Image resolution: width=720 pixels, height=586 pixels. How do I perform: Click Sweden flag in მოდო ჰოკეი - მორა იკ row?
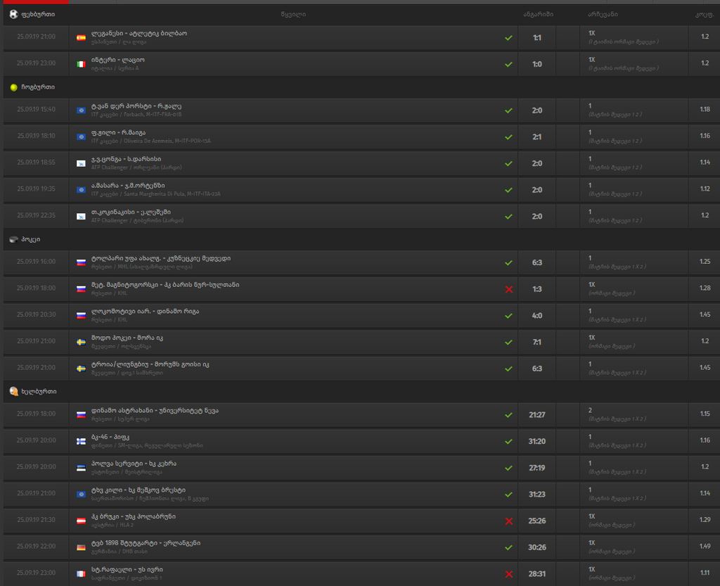pos(82,342)
